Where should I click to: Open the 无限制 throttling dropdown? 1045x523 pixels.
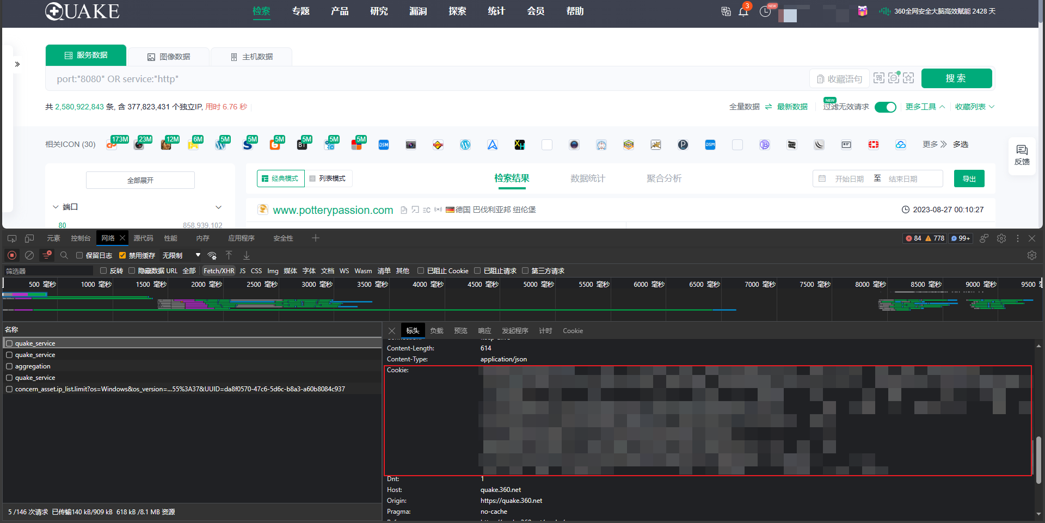(x=181, y=255)
